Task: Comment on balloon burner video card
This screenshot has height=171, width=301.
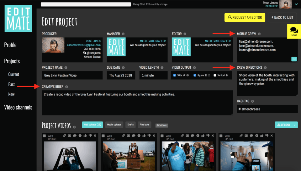Action: click(75, 136)
